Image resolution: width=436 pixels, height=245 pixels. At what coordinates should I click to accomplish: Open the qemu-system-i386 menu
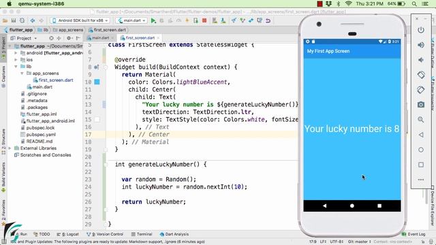(x=41, y=4)
